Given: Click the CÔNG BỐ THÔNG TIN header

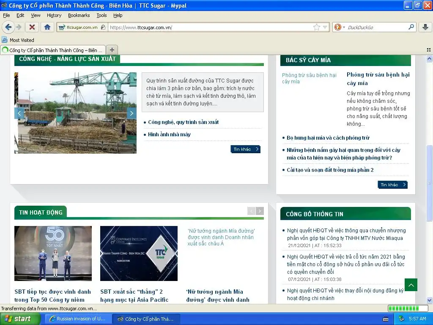Looking at the screenshot, I should [x=345, y=214].
